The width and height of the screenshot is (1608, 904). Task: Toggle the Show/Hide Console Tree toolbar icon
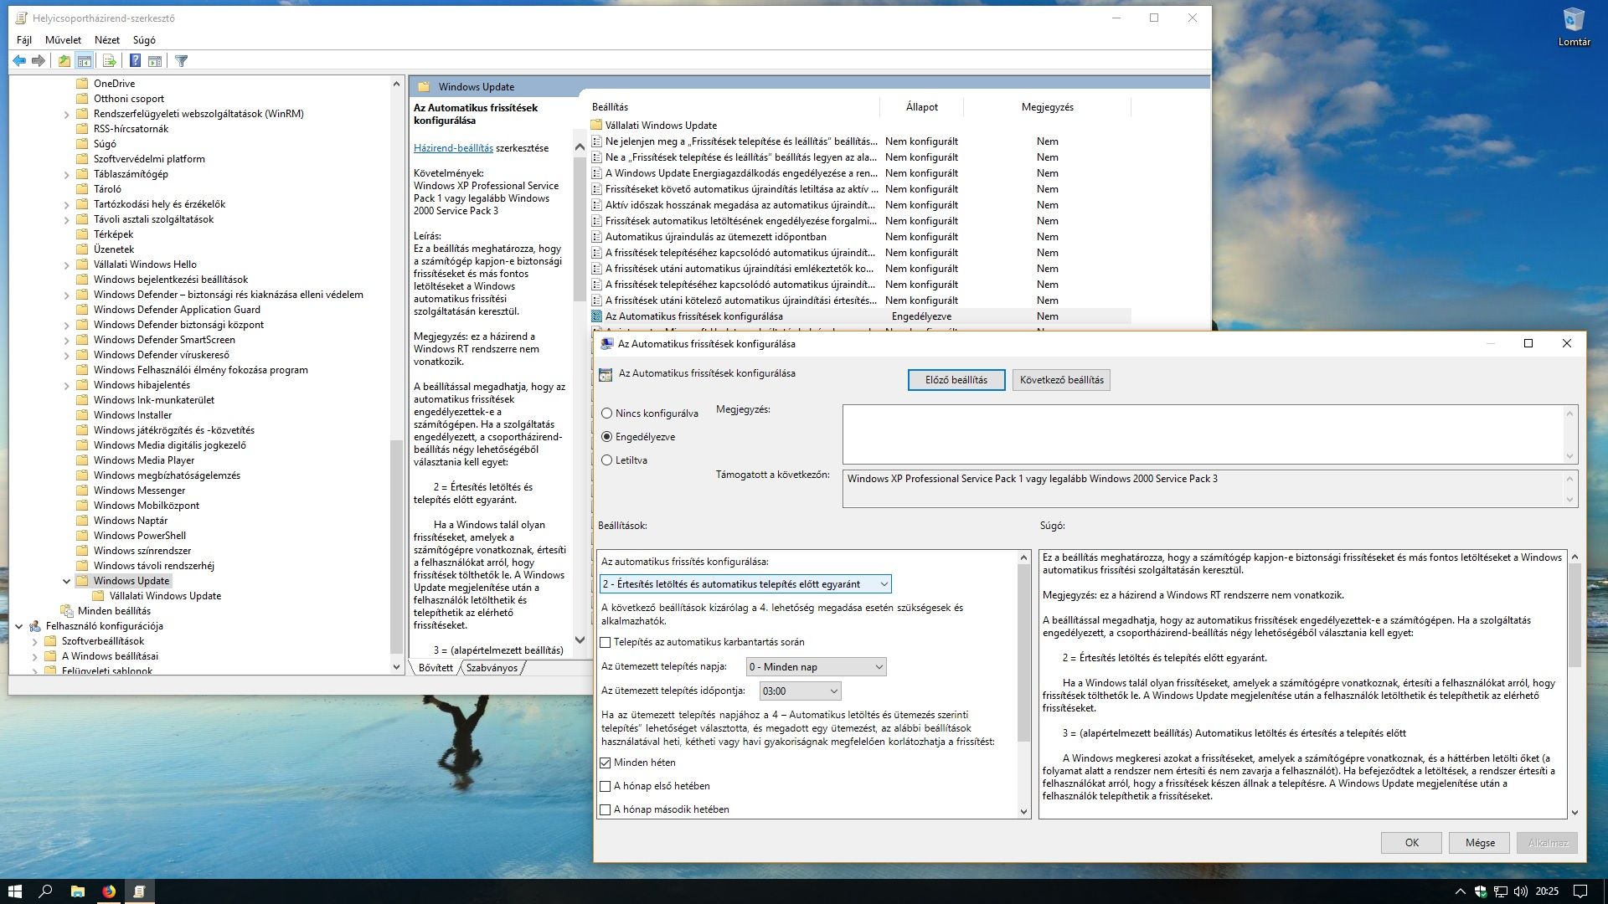click(85, 60)
